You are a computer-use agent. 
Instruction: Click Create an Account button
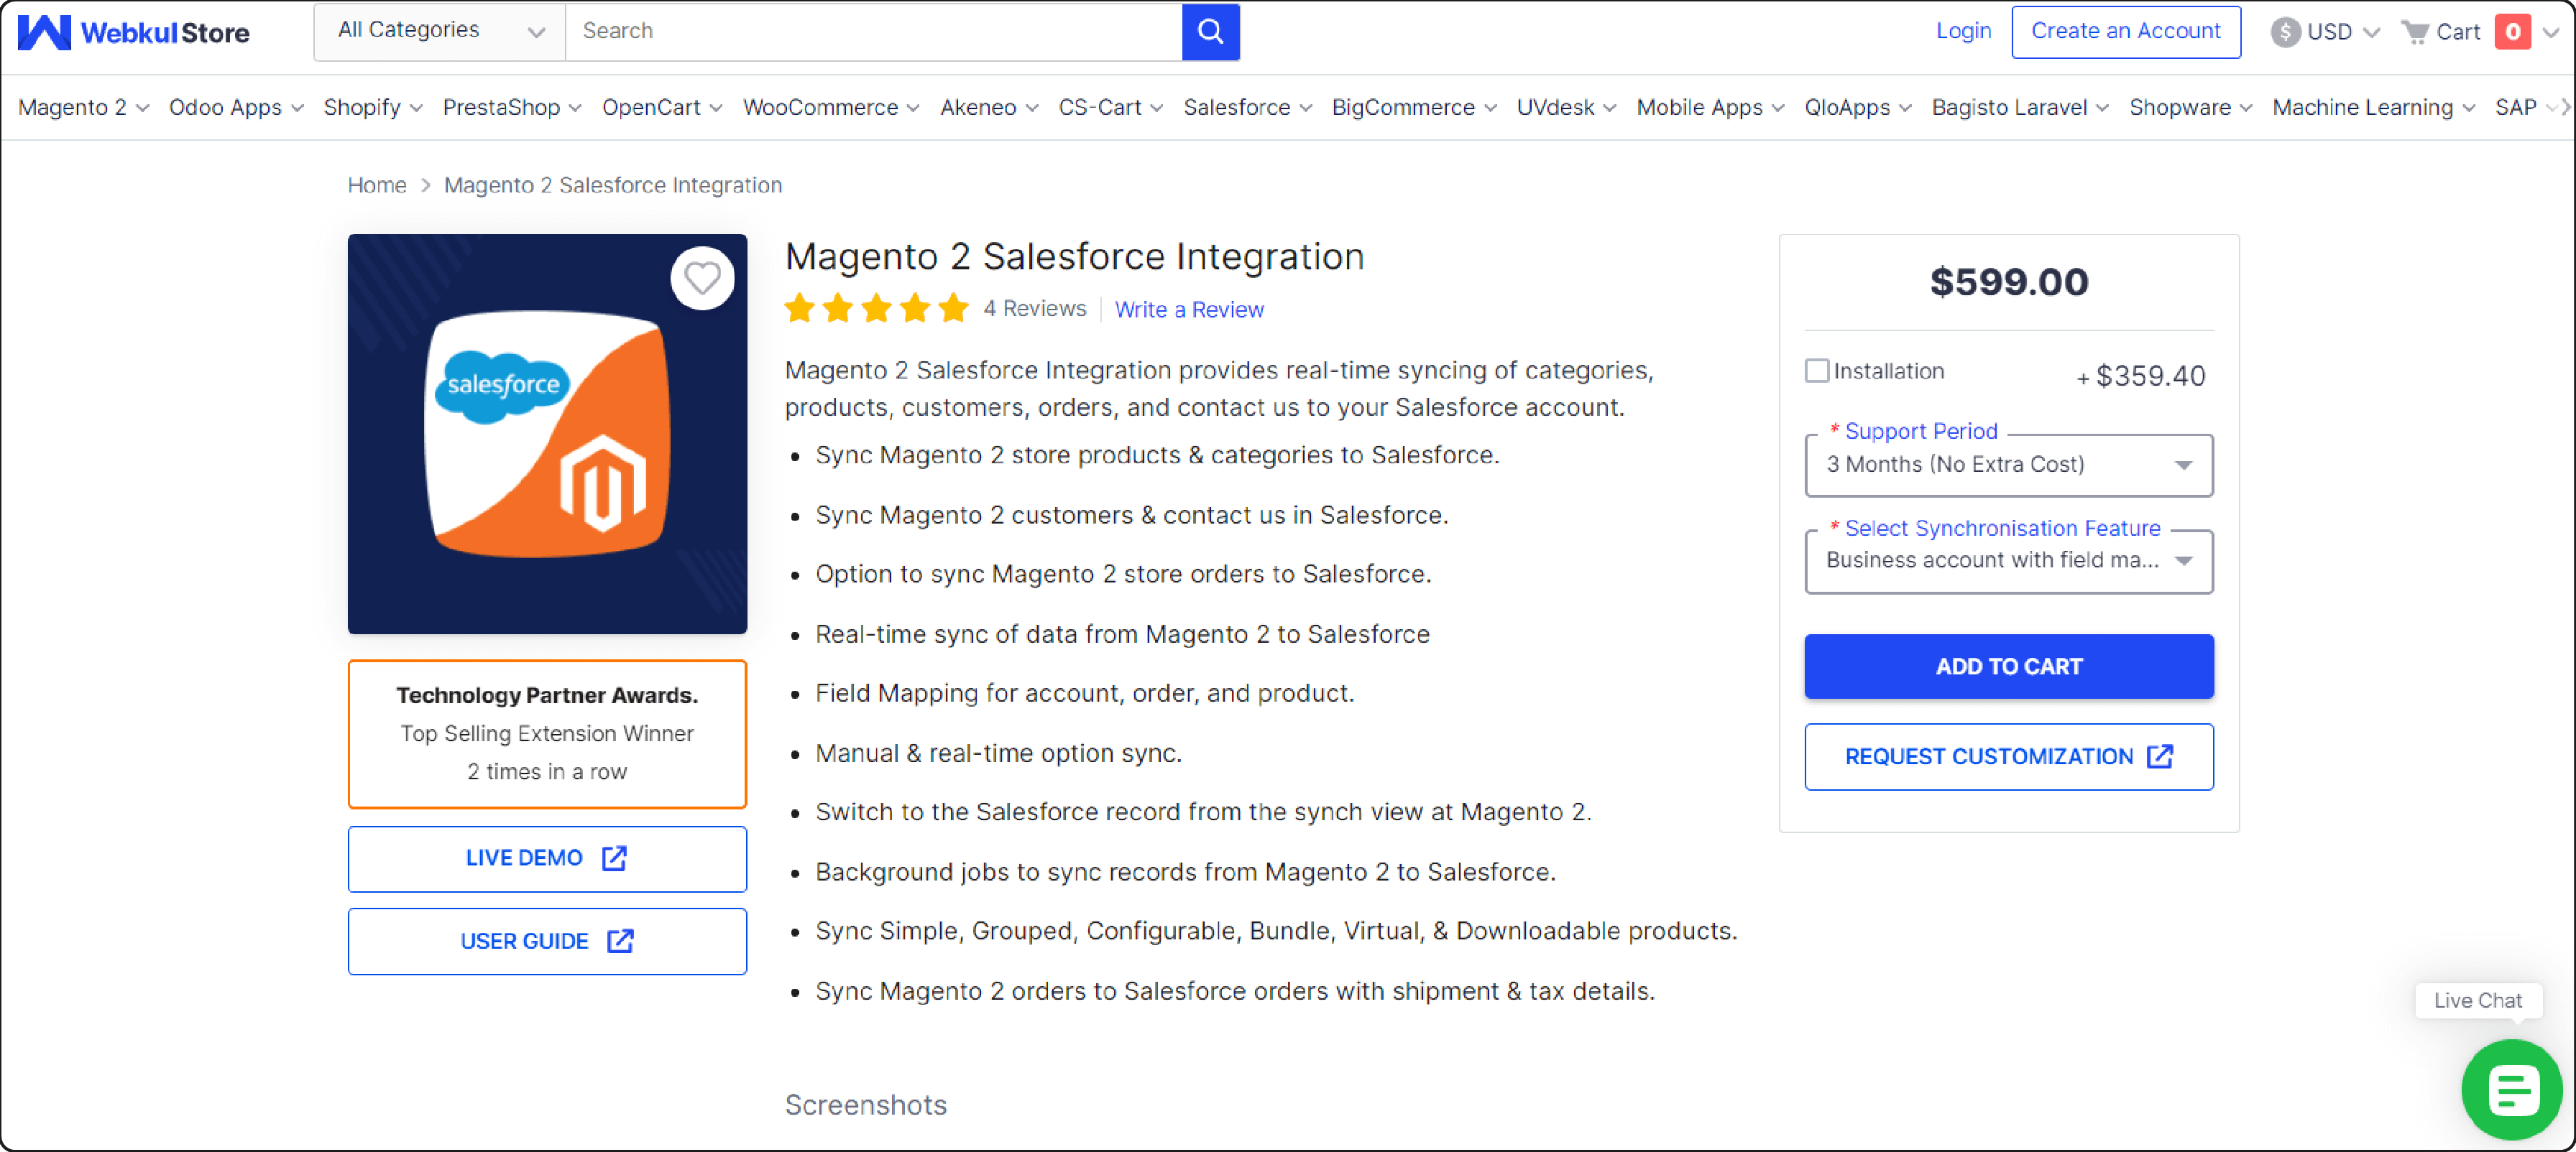2125,32
